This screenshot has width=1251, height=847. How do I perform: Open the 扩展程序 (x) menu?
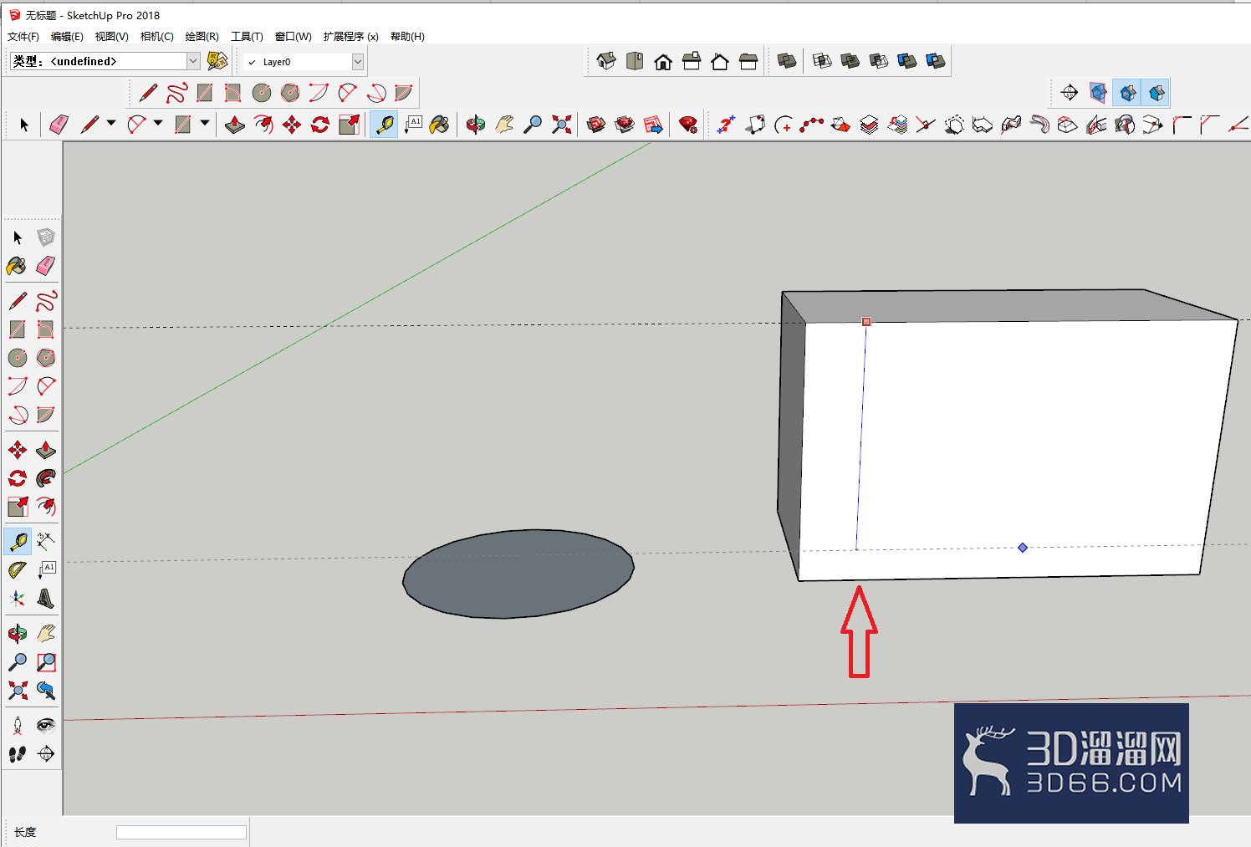[x=350, y=37]
